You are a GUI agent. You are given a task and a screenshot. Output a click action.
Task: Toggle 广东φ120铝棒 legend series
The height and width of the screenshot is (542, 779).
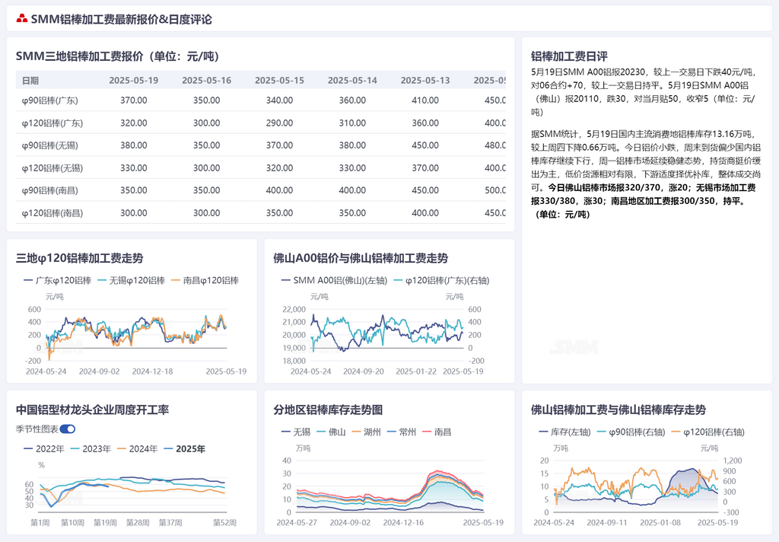58,280
